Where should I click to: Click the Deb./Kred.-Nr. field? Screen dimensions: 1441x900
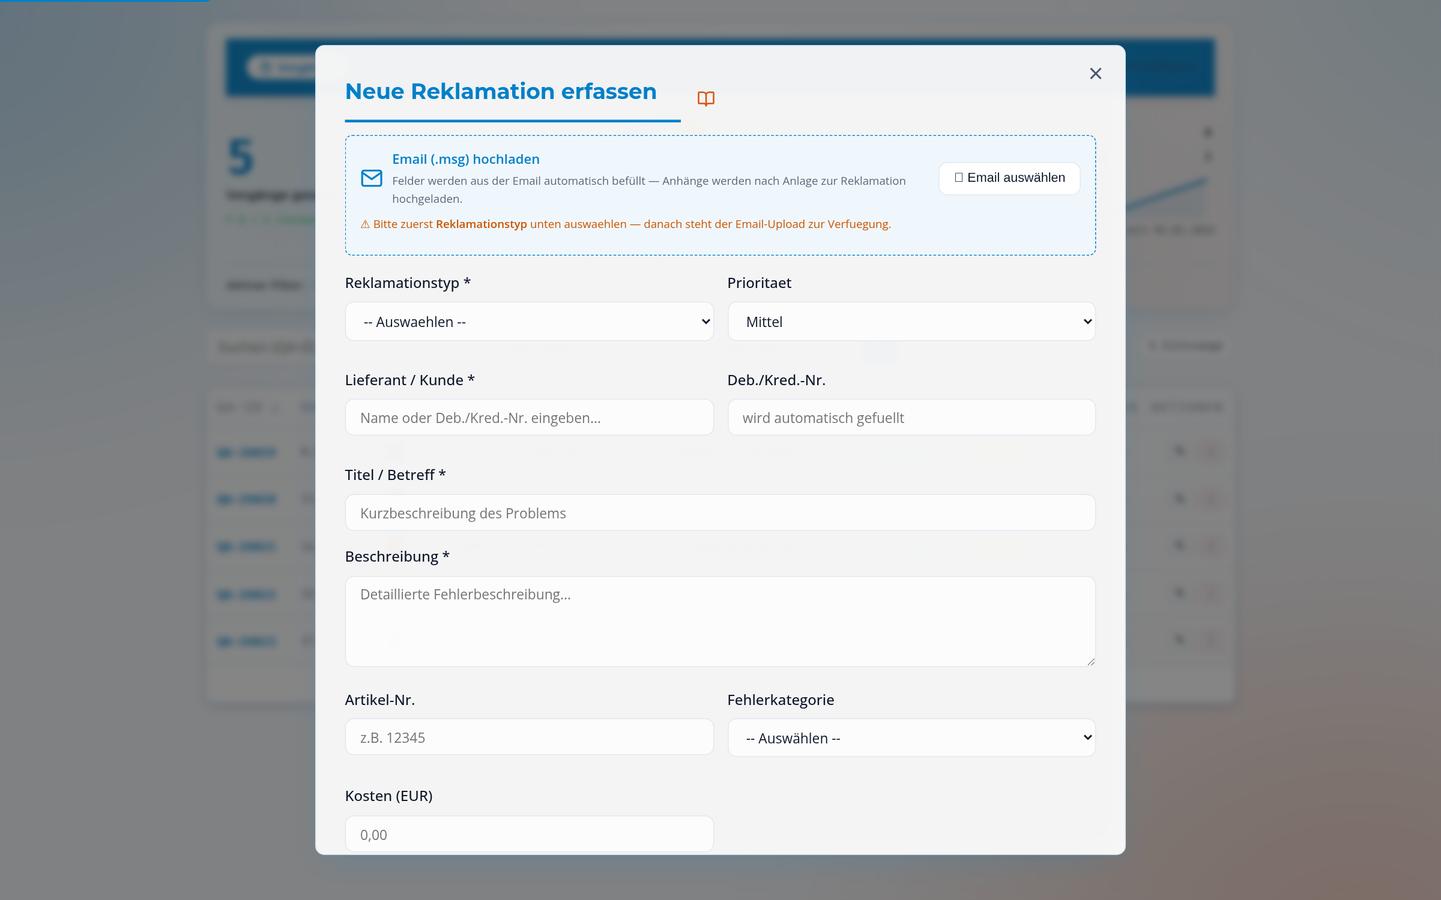pos(911,418)
